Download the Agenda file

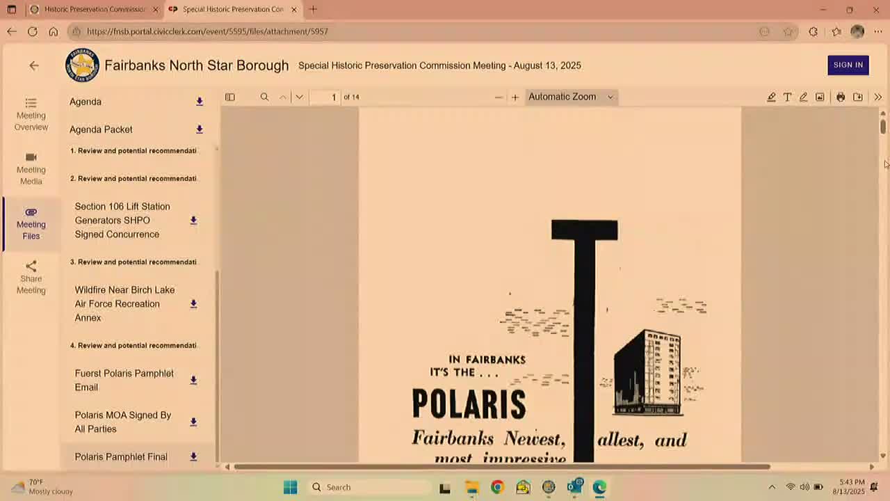tap(200, 102)
